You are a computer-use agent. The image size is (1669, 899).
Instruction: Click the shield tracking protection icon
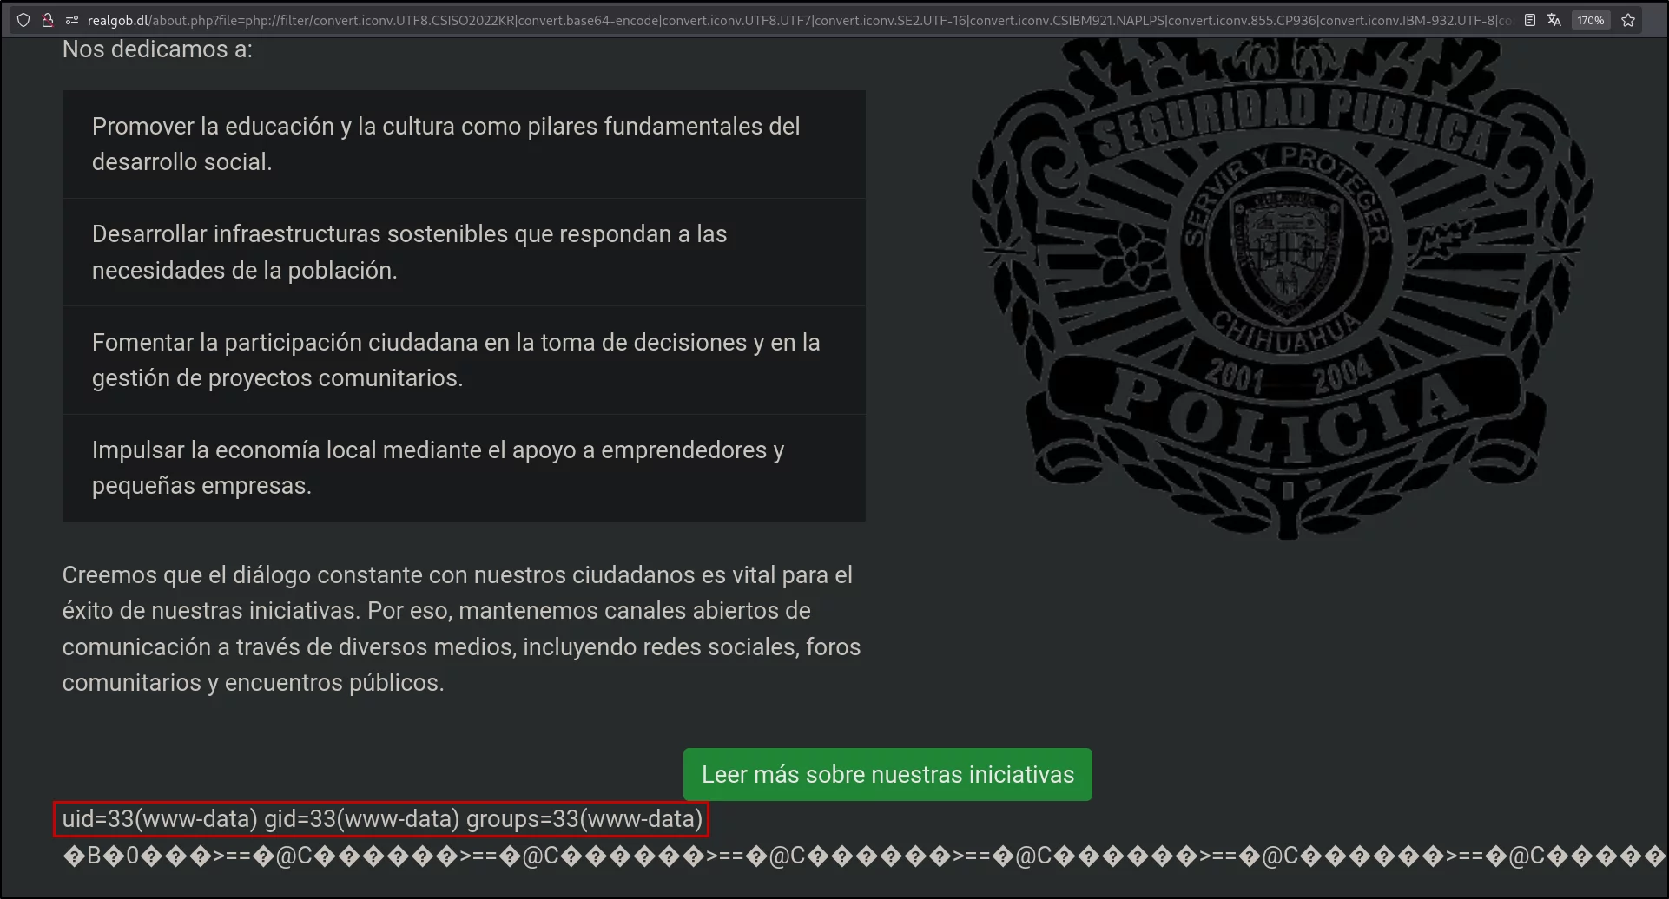point(23,20)
